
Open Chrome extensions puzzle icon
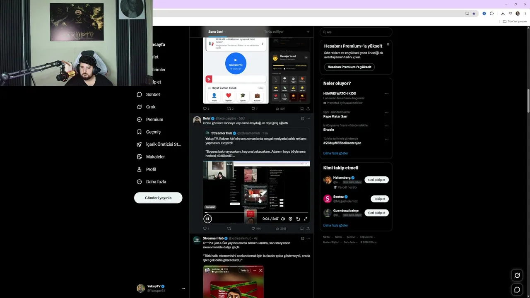point(492,13)
